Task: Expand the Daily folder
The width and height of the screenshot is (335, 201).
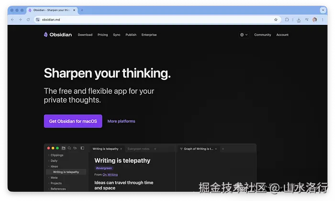Action: [54, 161]
